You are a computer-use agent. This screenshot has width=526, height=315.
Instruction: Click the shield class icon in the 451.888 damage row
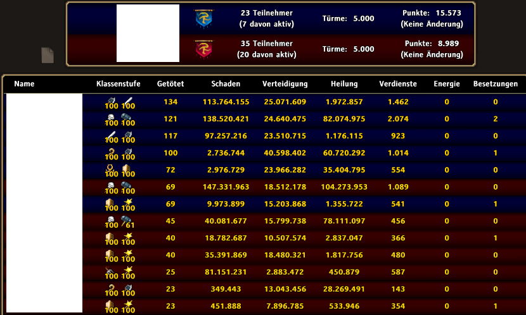[110, 304]
